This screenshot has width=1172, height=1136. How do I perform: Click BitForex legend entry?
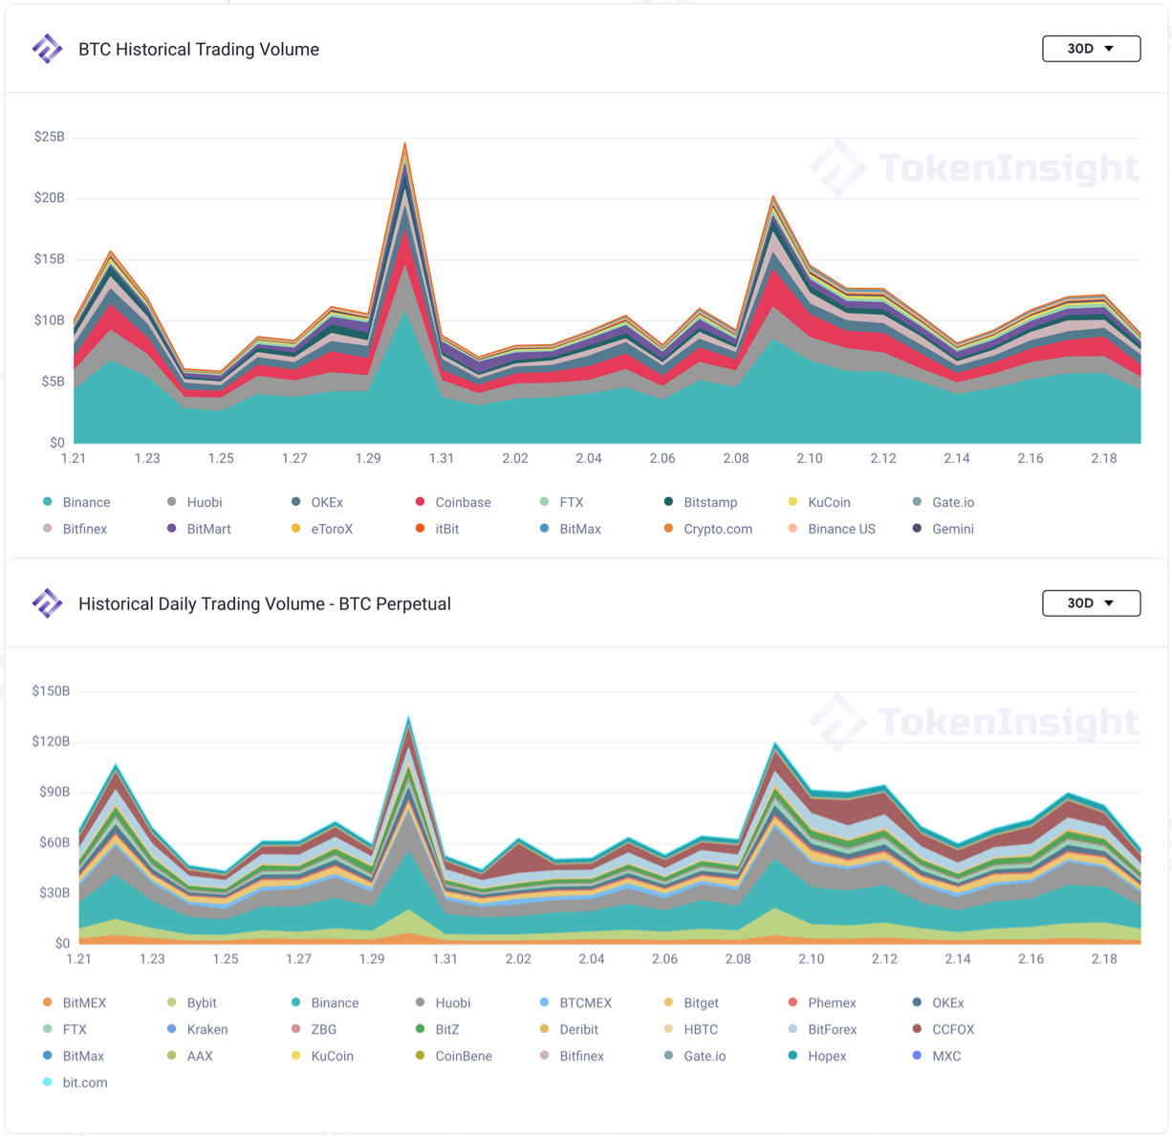point(822,1030)
